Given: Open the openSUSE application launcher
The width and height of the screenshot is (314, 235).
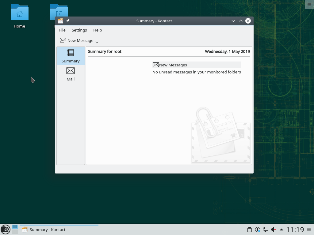Looking at the screenshot, I should [x=5, y=229].
